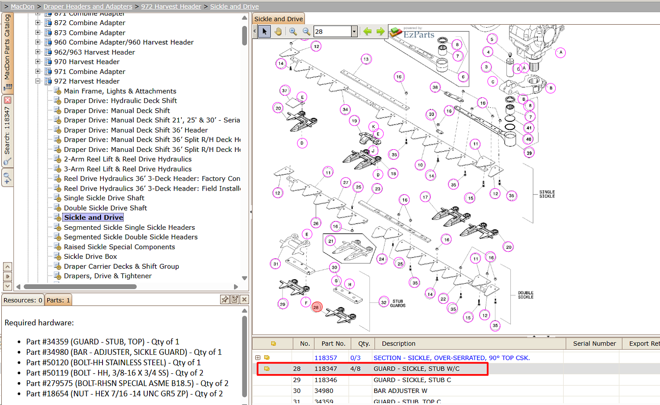Click the icon column header in parts table
The image size is (660, 405).
click(273, 343)
